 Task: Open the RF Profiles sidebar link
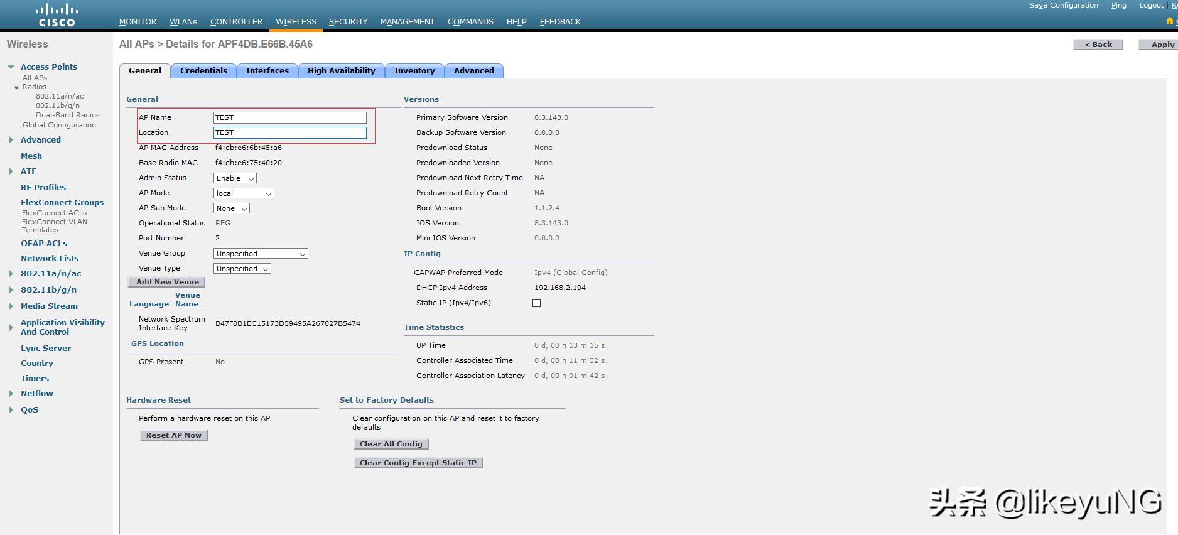tap(43, 187)
